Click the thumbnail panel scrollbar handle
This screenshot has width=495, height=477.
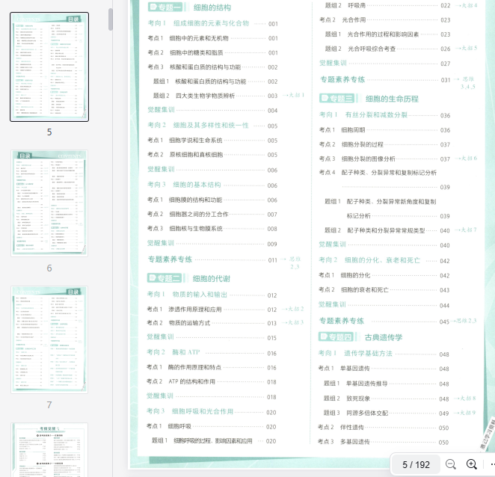(x=111, y=19)
